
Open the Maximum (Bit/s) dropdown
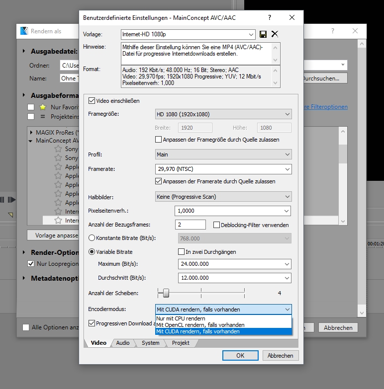pyautogui.click(x=287, y=264)
